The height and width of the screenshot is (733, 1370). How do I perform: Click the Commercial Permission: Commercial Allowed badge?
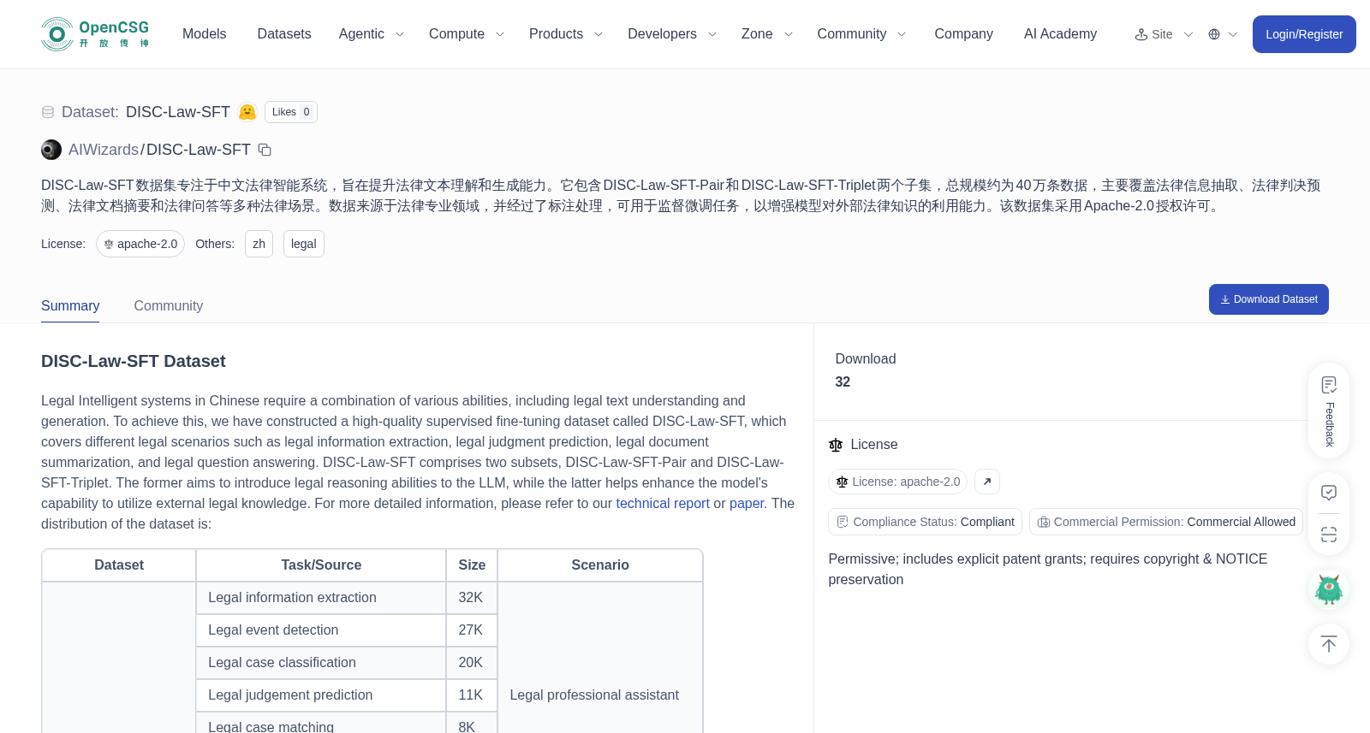[x=1166, y=522]
